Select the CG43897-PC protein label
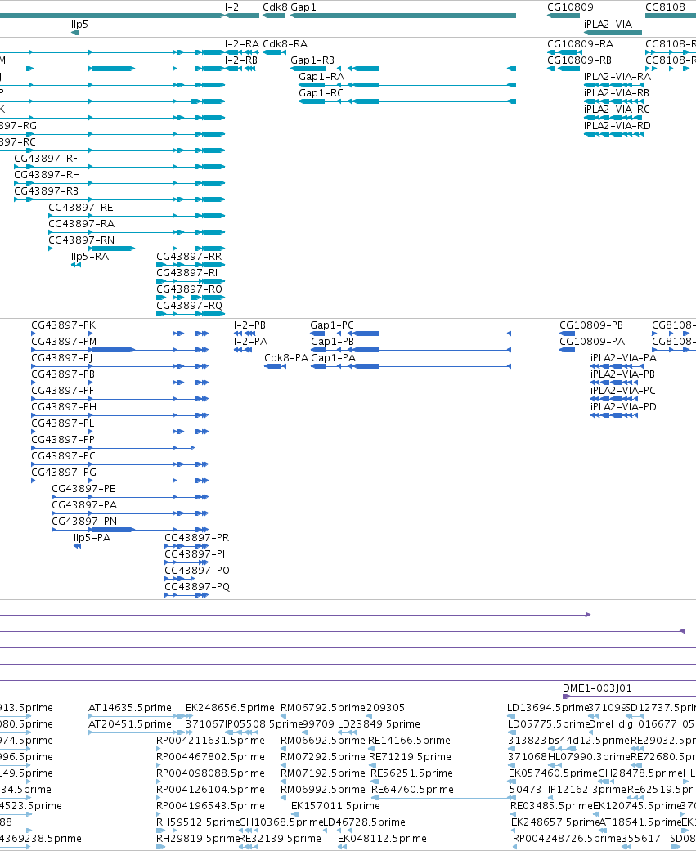The width and height of the screenshot is (696, 851). tap(64, 456)
